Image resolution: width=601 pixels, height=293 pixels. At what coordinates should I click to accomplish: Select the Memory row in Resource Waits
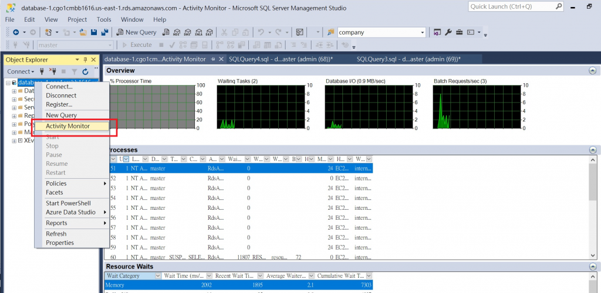[x=238, y=285]
